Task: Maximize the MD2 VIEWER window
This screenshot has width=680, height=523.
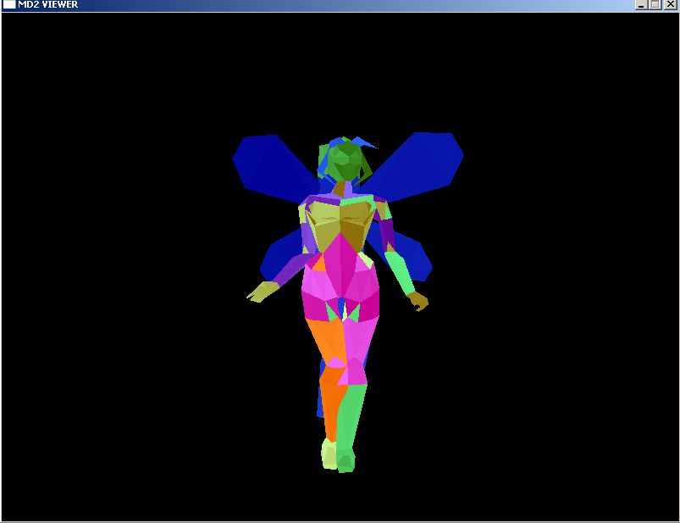Action: [655, 4]
